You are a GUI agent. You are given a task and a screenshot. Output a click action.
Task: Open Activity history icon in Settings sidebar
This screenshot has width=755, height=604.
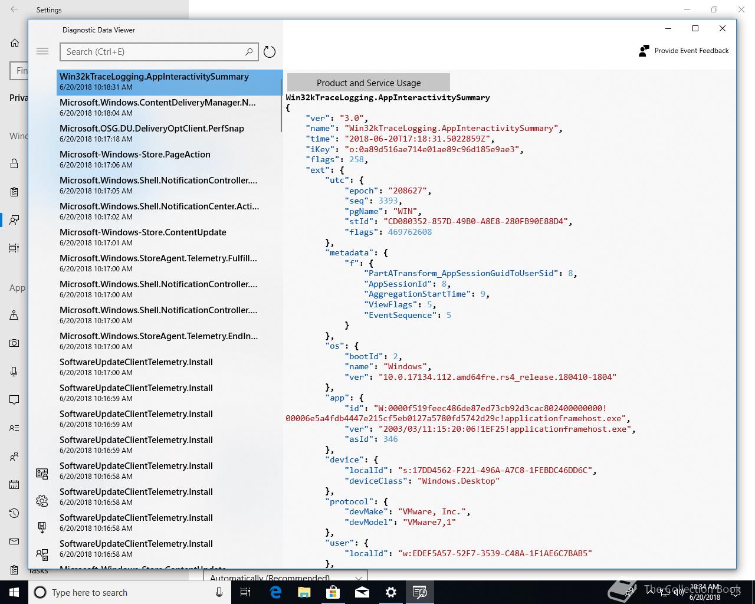click(14, 248)
